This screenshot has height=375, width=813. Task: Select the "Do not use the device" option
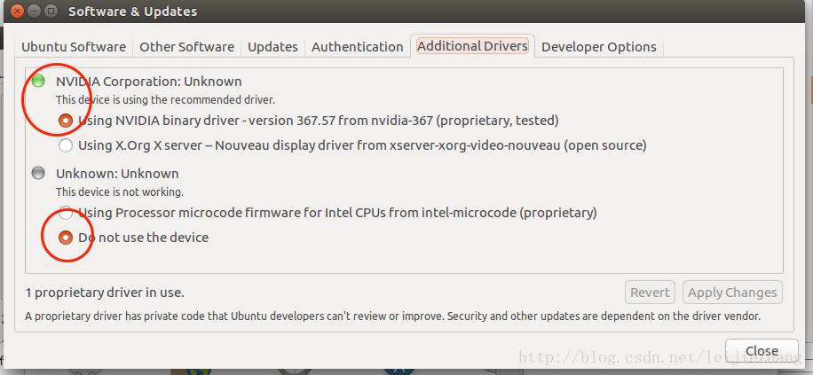66,238
